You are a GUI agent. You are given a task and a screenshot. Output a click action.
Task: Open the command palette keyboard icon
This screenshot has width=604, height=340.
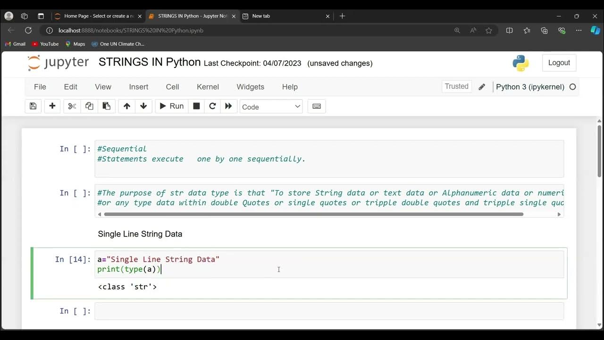pos(317,106)
